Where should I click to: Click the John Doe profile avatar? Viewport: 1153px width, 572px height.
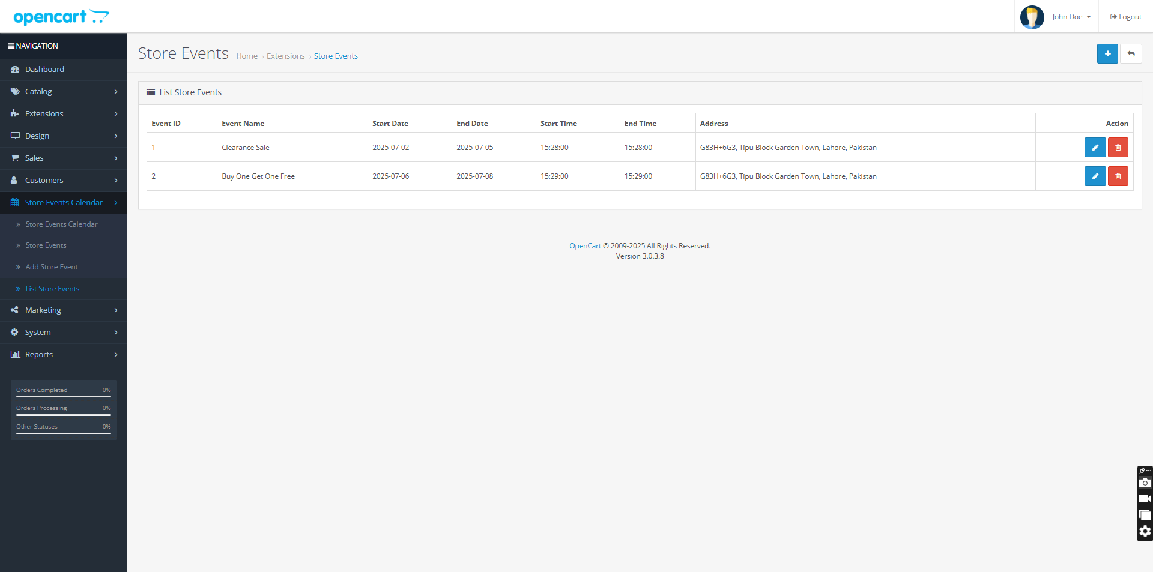coord(1032,17)
